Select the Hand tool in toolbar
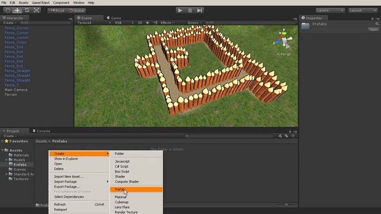The height and width of the screenshot is (214, 381). point(7,10)
